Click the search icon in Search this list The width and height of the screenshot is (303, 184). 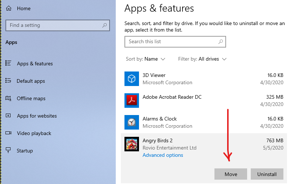point(221,42)
